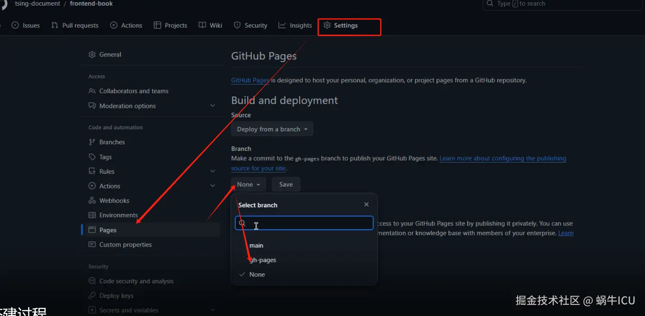Image resolution: width=645 pixels, height=316 pixels.
Task: Expand the Moderation options sidebar section
Action: pyautogui.click(x=212, y=106)
